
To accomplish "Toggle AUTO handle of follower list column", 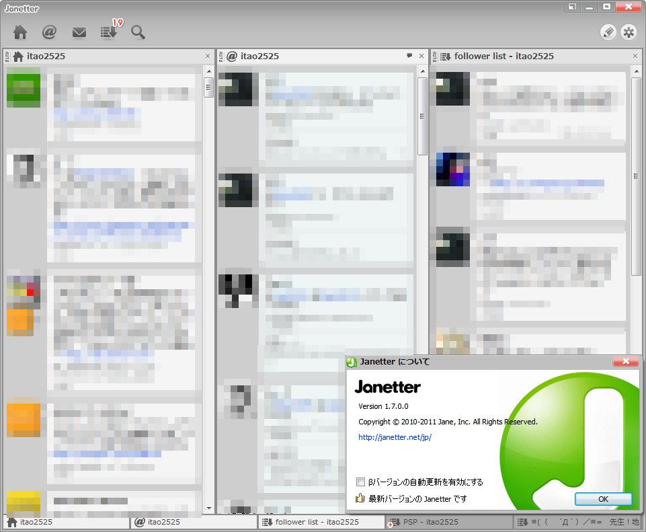I will click(435, 56).
